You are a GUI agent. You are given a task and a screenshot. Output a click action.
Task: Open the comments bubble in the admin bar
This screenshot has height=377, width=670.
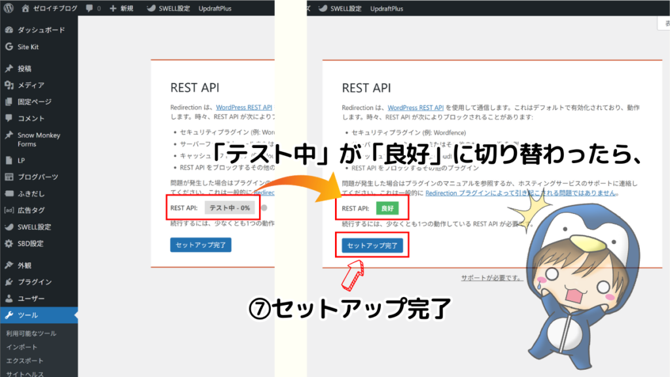tap(93, 8)
